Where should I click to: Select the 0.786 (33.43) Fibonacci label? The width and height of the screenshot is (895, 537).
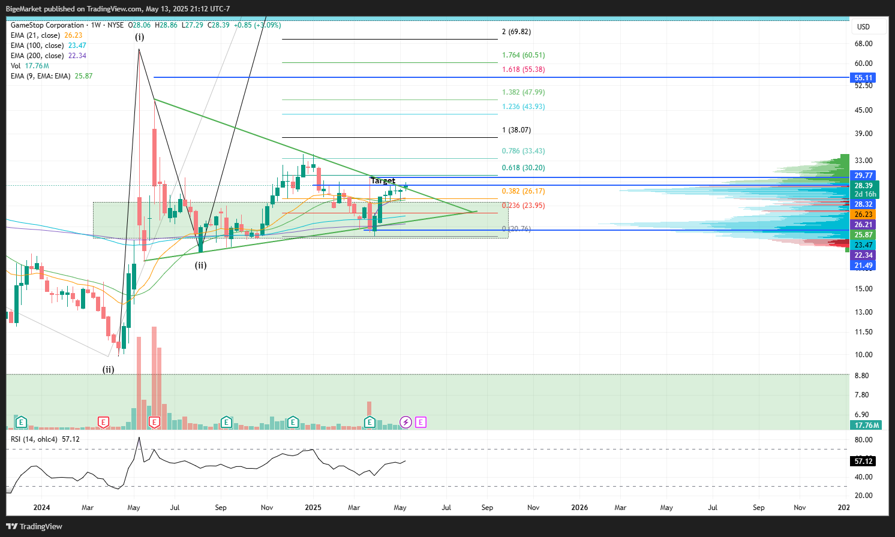[x=523, y=151]
